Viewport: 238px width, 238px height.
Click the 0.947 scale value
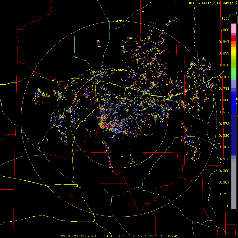point(224,42)
